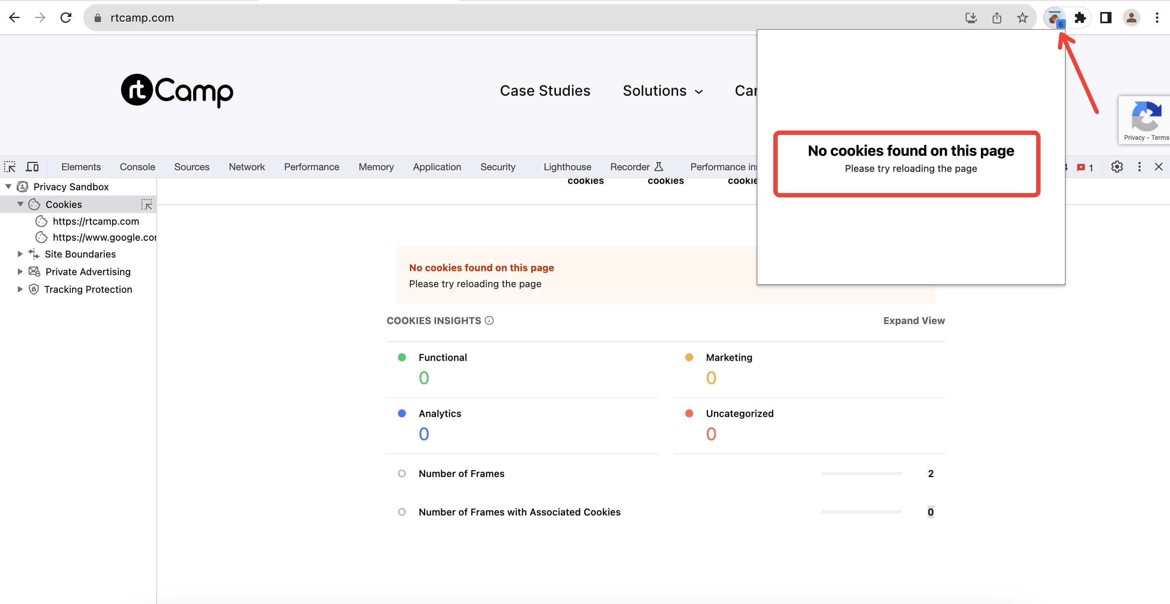Toggle the device toolbar in DevTools
This screenshot has height=604, width=1170.
click(31, 167)
